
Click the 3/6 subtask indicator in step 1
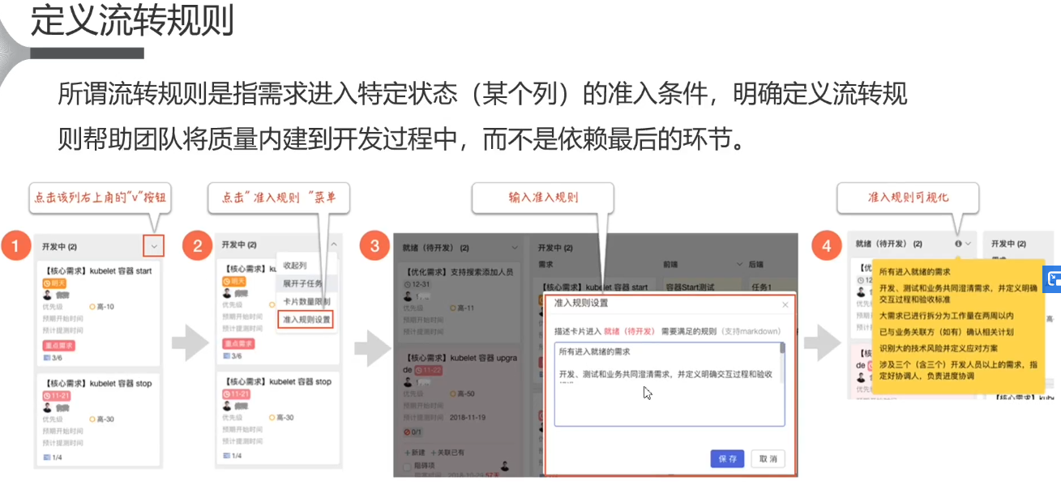(51, 357)
